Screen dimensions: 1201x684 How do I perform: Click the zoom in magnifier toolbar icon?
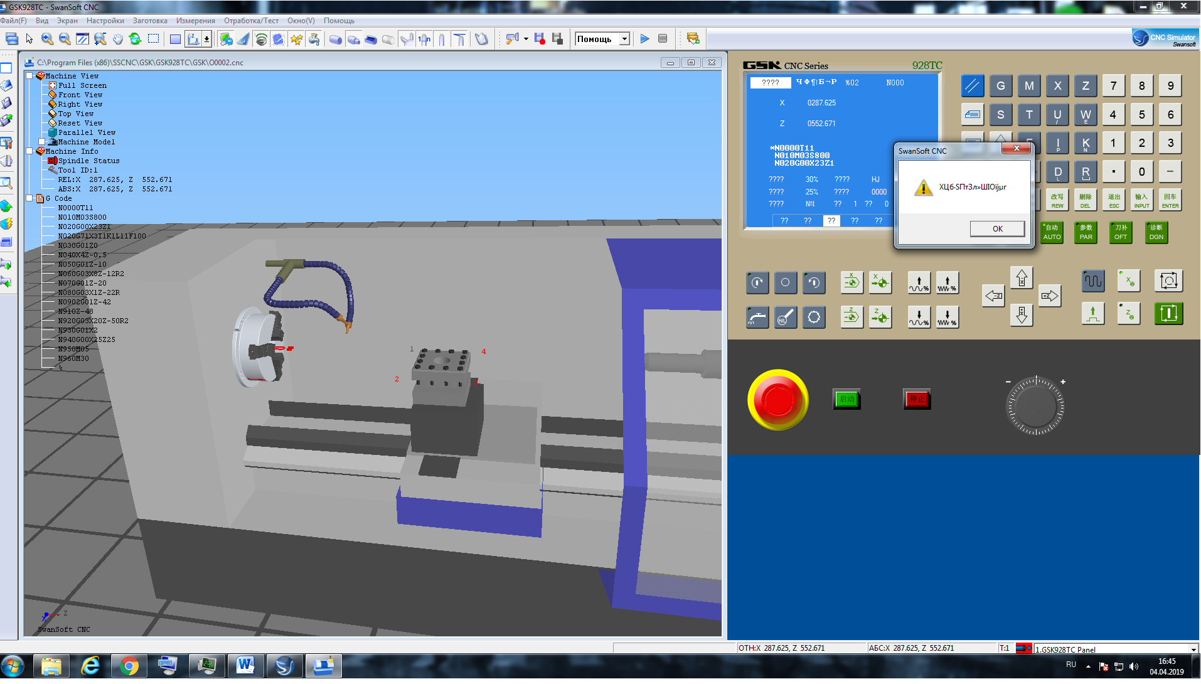tap(47, 39)
